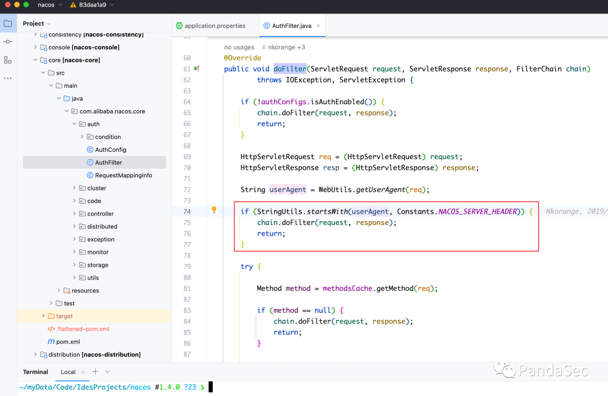Click the userAgent variable on line 72

[288, 190]
